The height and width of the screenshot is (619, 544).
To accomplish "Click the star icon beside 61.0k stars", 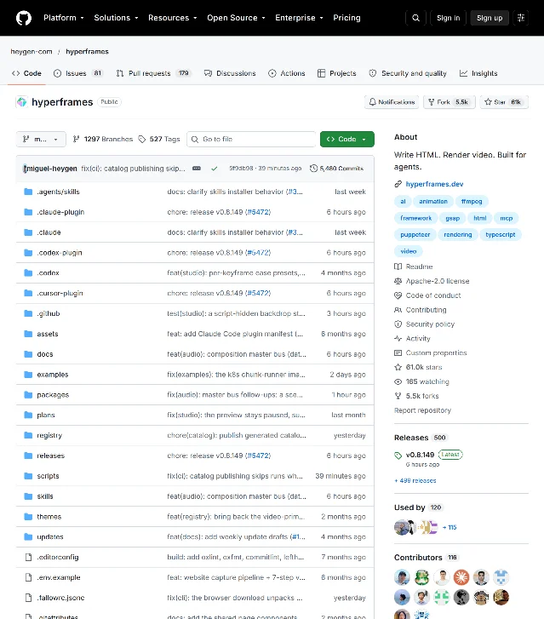I will (x=398, y=368).
